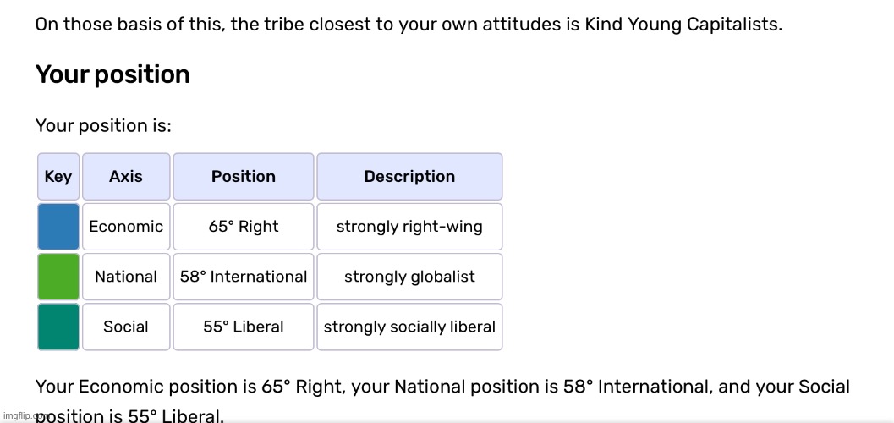The image size is (894, 423).
Task: Click the Your position heading
Action: tap(112, 74)
